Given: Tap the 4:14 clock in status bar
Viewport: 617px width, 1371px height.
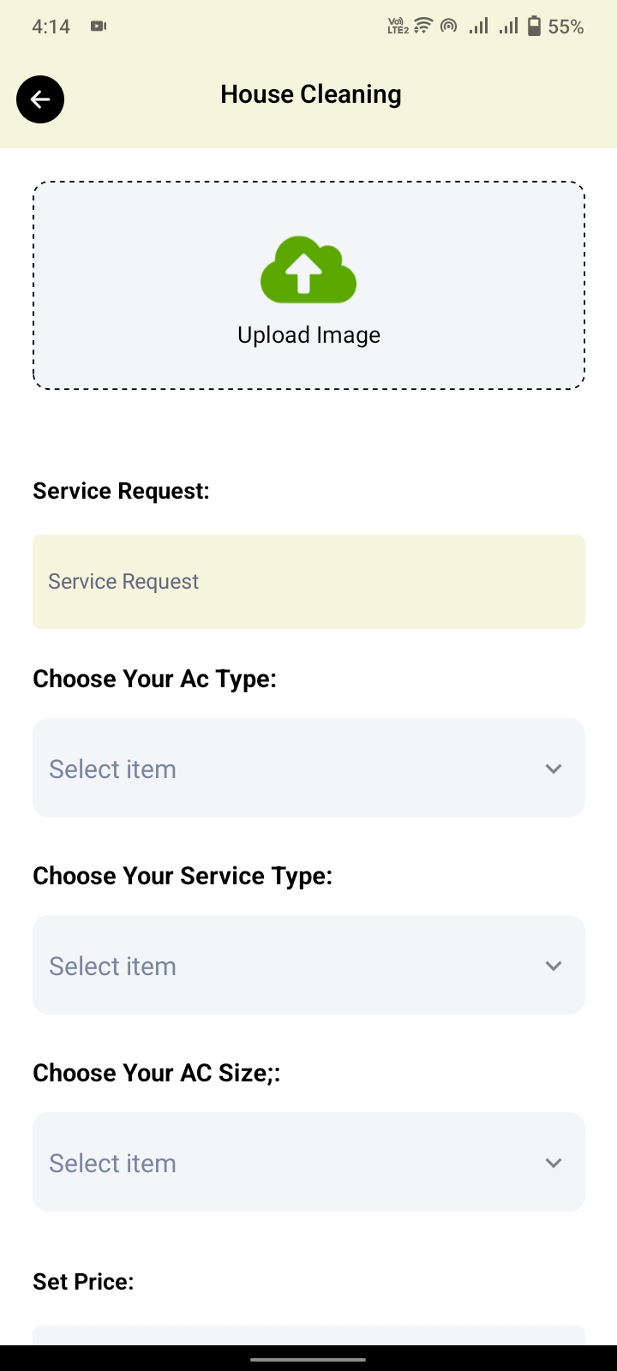Looking at the screenshot, I should [51, 27].
